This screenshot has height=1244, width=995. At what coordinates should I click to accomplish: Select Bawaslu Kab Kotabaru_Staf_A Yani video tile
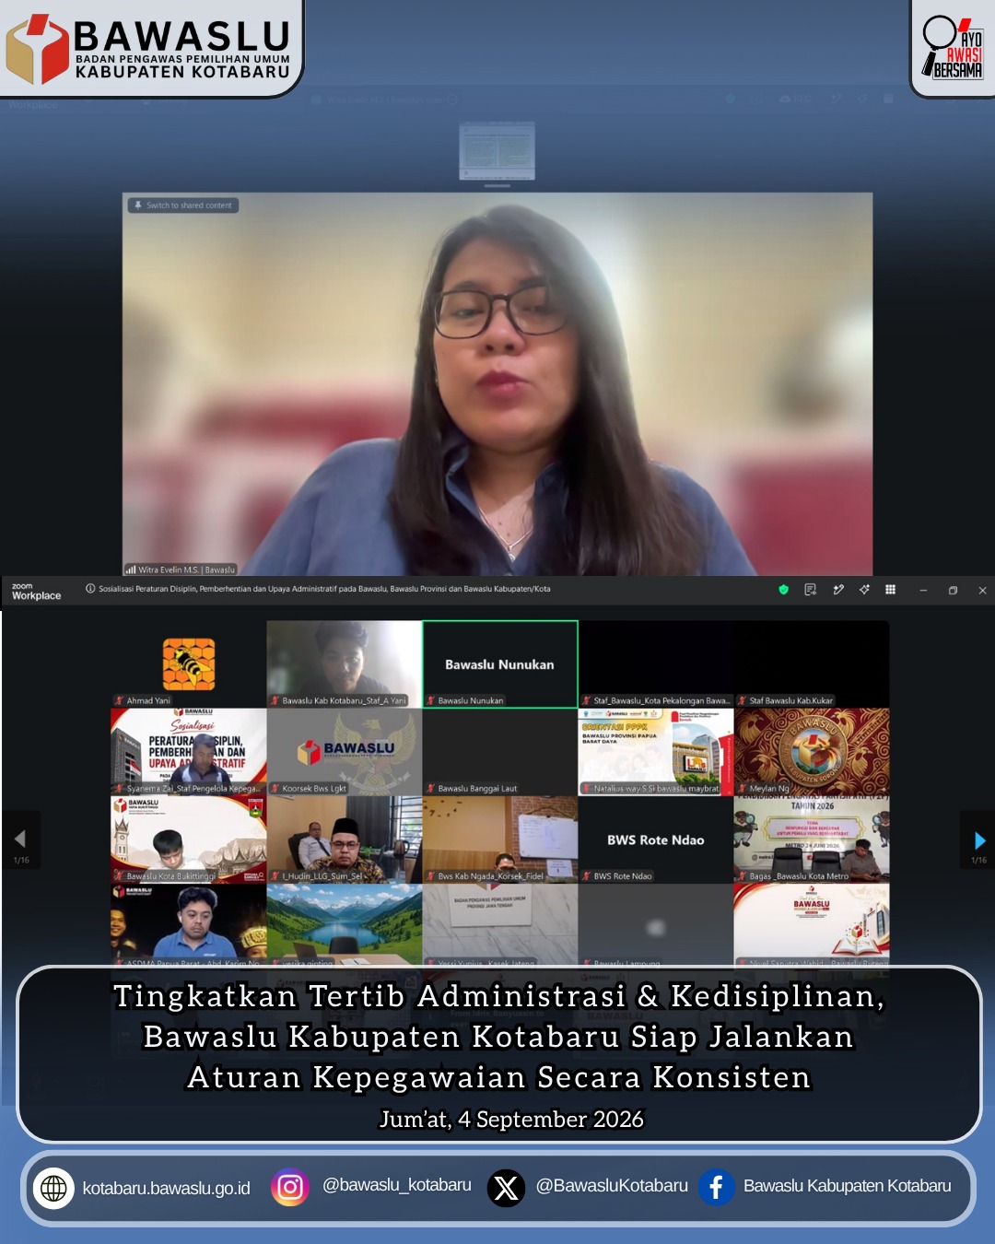click(x=345, y=664)
